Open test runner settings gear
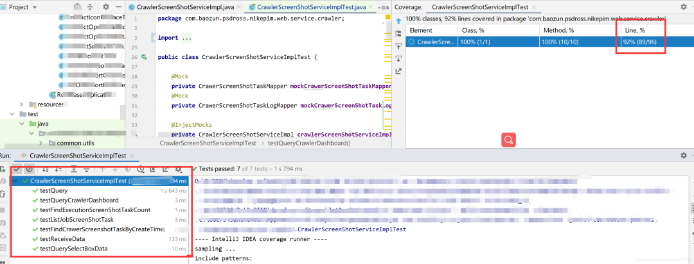The height and width of the screenshot is (264, 694). [179, 169]
